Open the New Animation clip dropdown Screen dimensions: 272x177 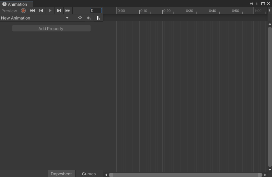pyautogui.click(x=35, y=18)
